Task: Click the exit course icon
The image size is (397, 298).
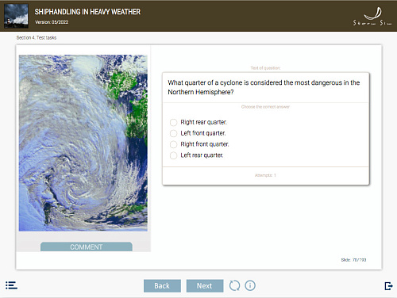Action: pyautogui.click(x=388, y=286)
